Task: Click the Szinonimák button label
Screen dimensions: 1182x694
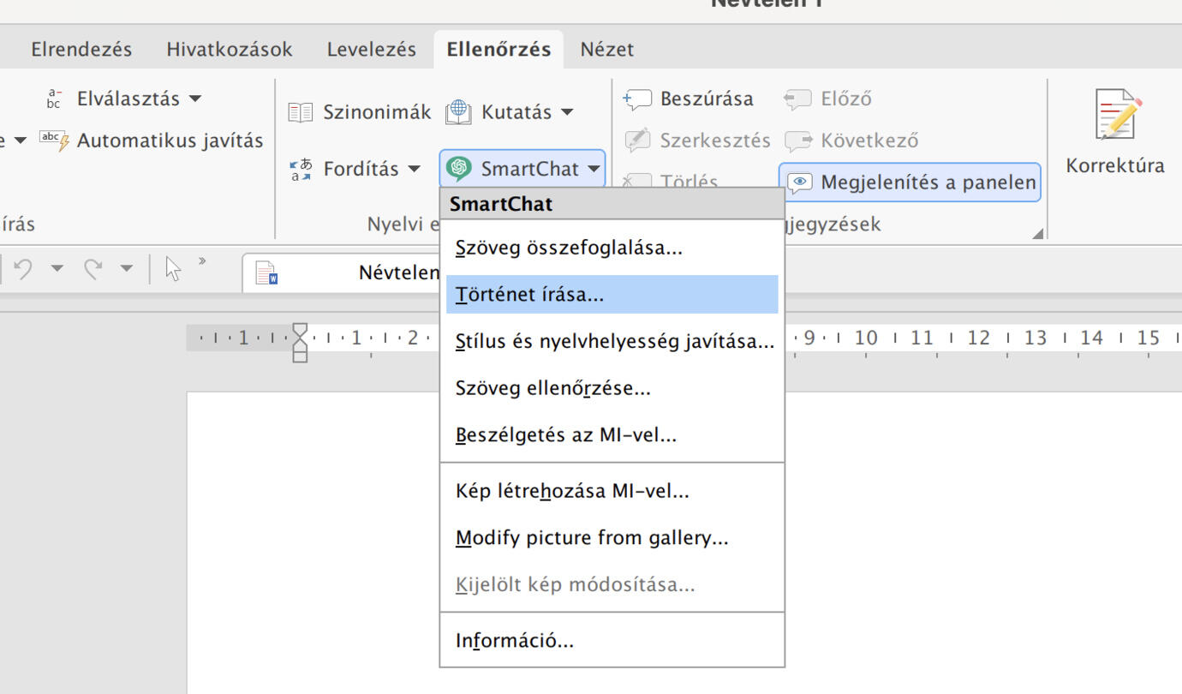Action: click(377, 112)
